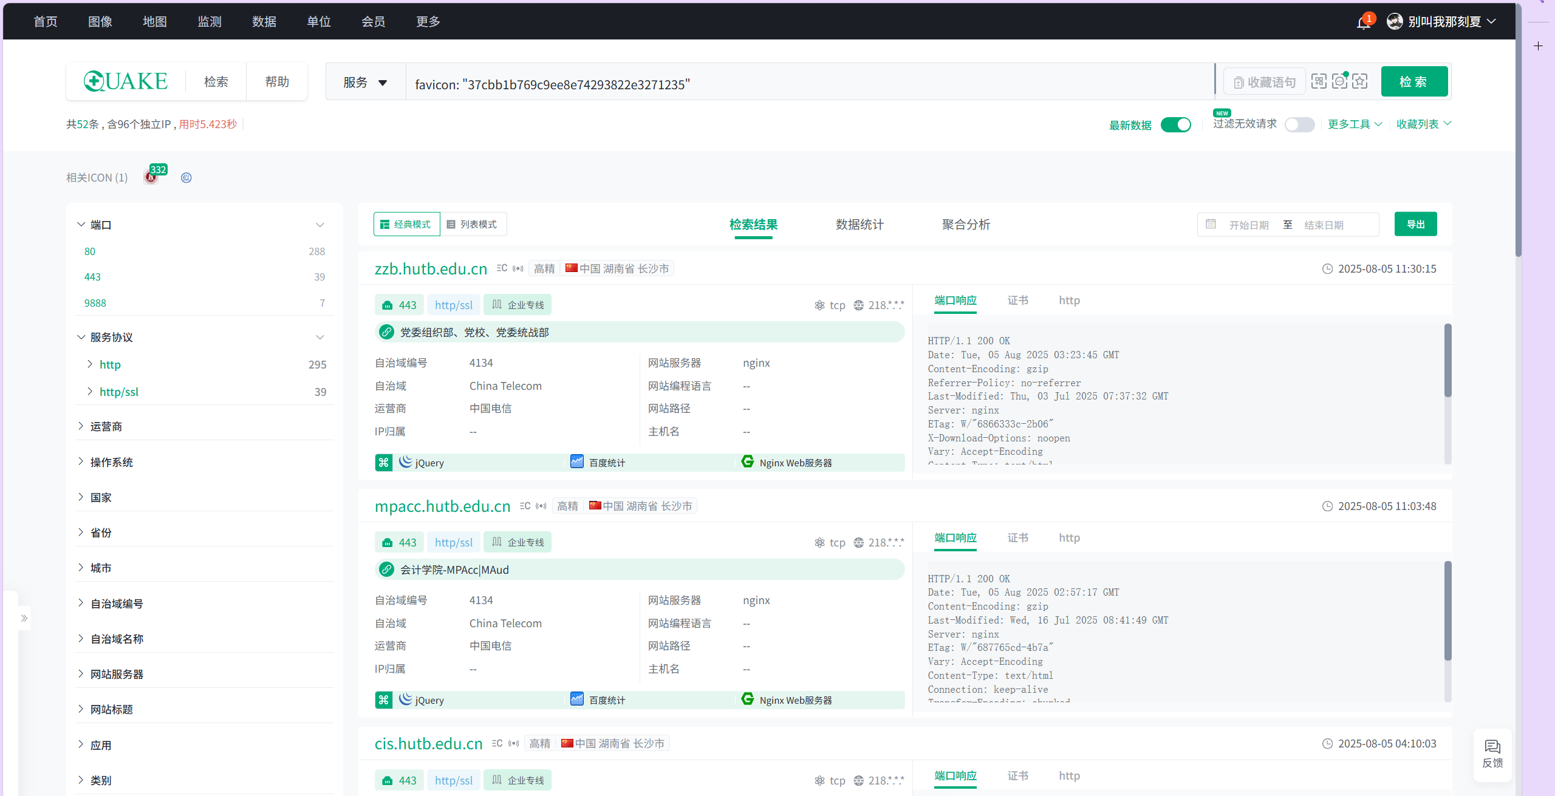
Task: Toggle the 最新数据 switch off
Action: [1175, 124]
